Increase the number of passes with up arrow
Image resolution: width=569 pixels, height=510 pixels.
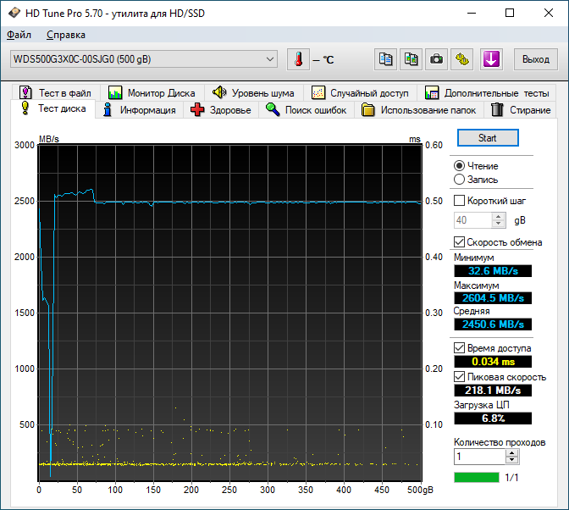511,452
